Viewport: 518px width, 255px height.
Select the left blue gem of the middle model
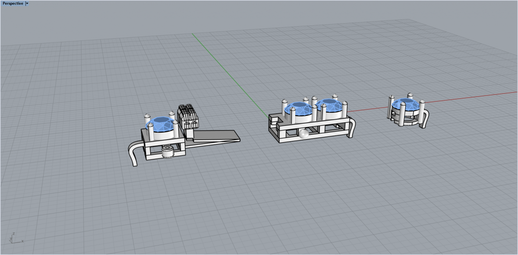point(299,109)
